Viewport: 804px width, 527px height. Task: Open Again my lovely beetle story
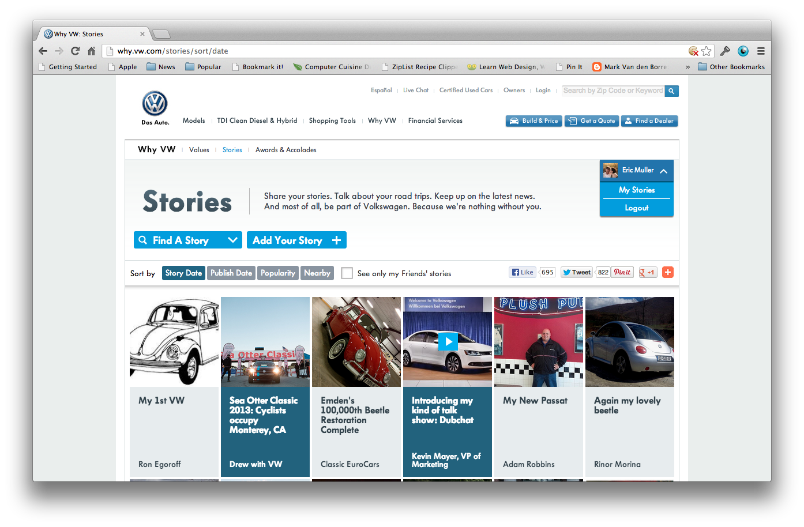pos(630,386)
